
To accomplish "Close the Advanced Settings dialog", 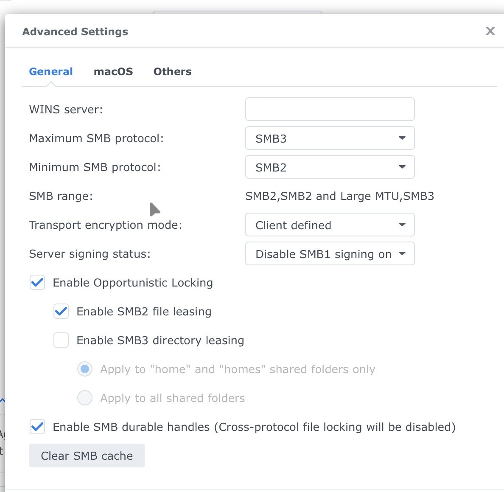I will [490, 31].
